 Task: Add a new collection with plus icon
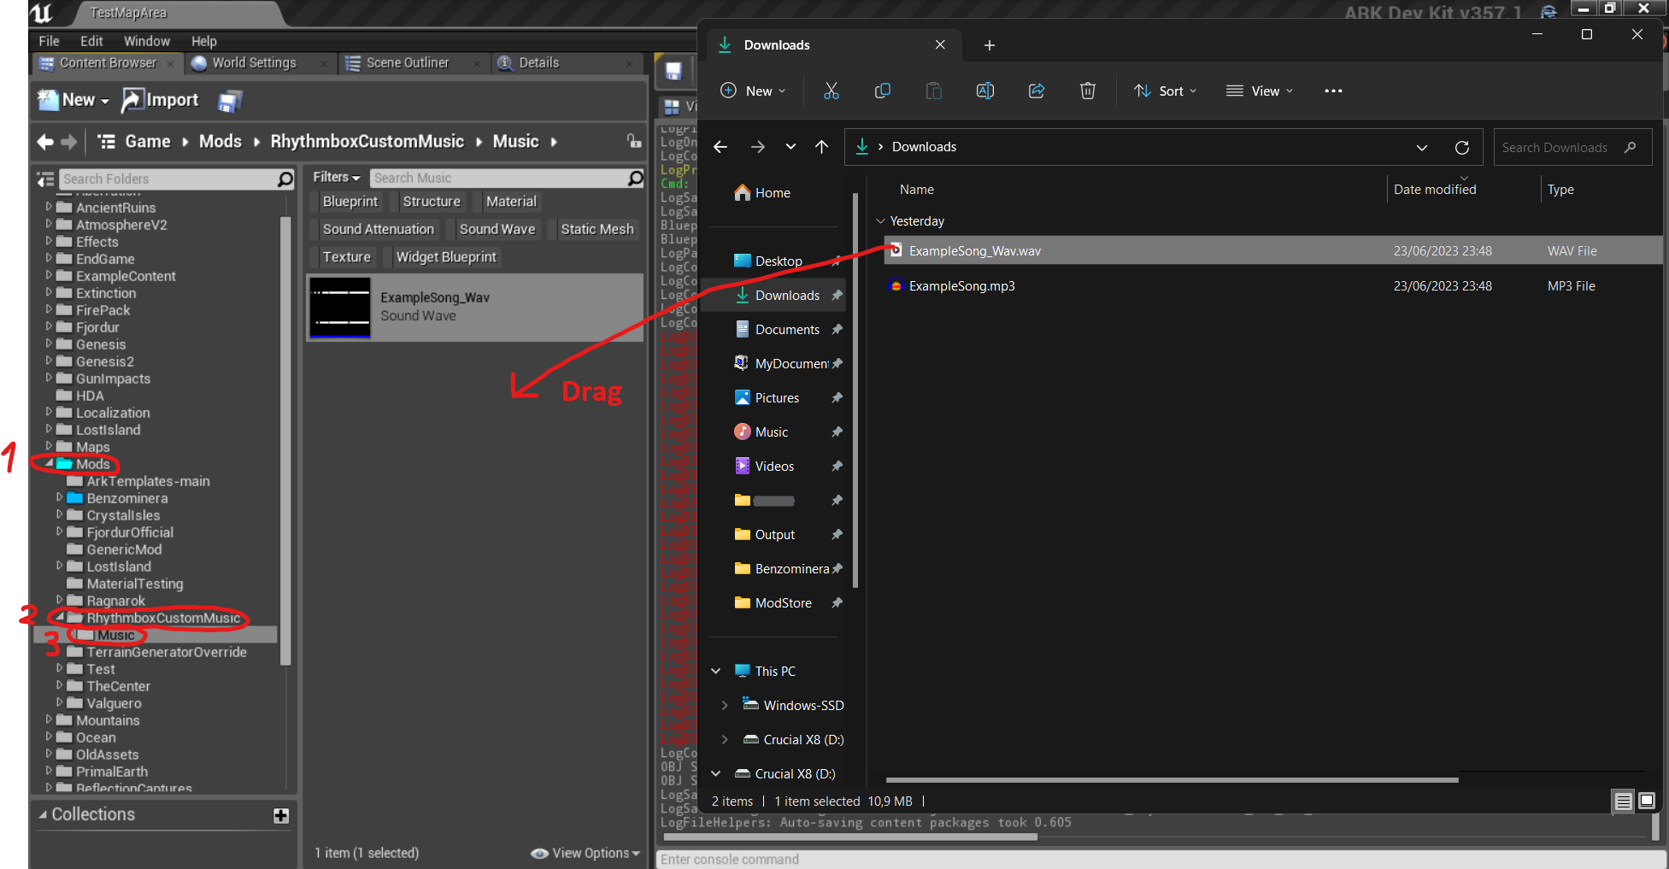[281, 815]
